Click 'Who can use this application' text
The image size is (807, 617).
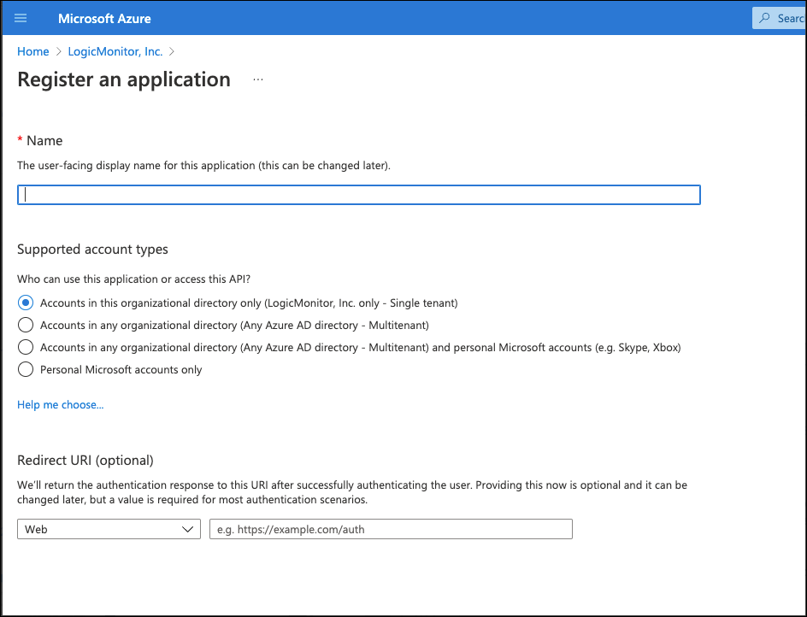tap(134, 279)
